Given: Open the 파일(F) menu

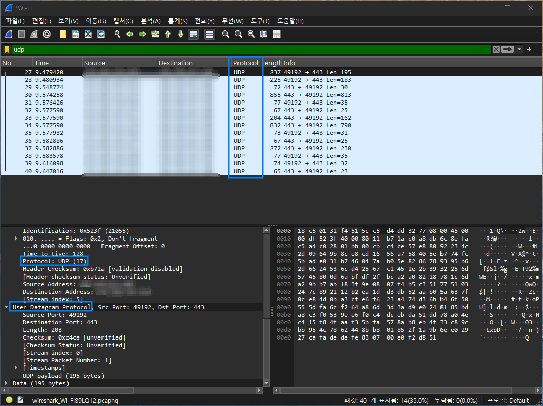Looking at the screenshot, I should click(15, 21).
